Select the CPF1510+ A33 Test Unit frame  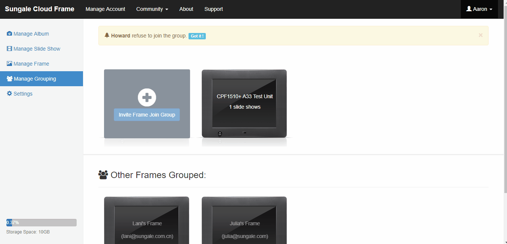tap(244, 103)
